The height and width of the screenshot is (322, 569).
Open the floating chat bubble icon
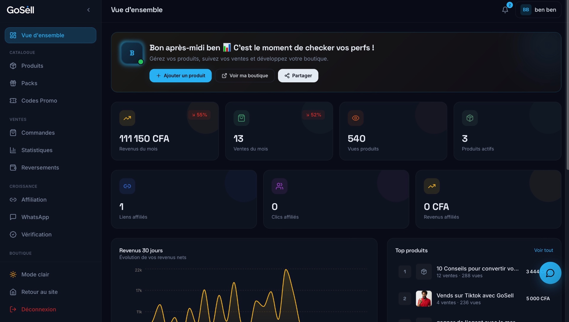[x=550, y=273]
